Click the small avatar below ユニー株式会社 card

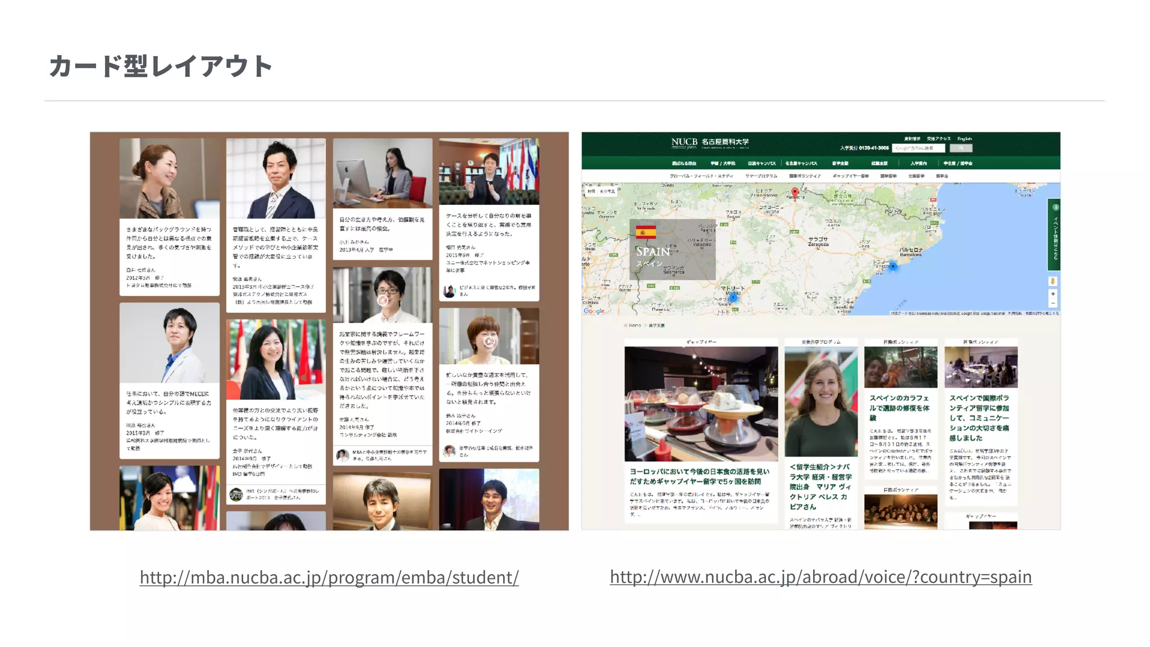pyautogui.click(x=450, y=291)
